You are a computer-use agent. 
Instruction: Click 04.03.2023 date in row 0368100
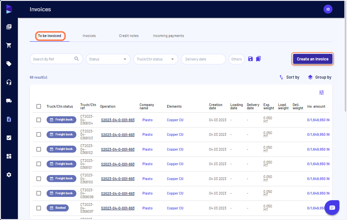217,179
